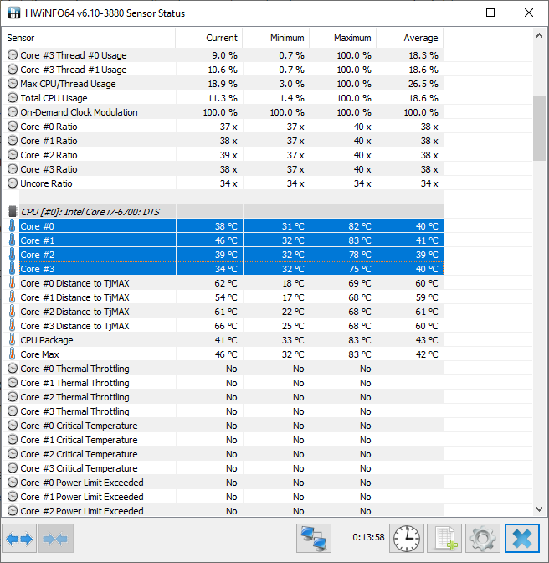Screen dimensions: 549x563
Task: Select Core #2 Power Limit Exceeded label
Action: (x=82, y=511)
